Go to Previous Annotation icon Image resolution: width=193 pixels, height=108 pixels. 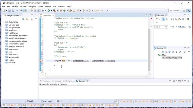[90, 10]
